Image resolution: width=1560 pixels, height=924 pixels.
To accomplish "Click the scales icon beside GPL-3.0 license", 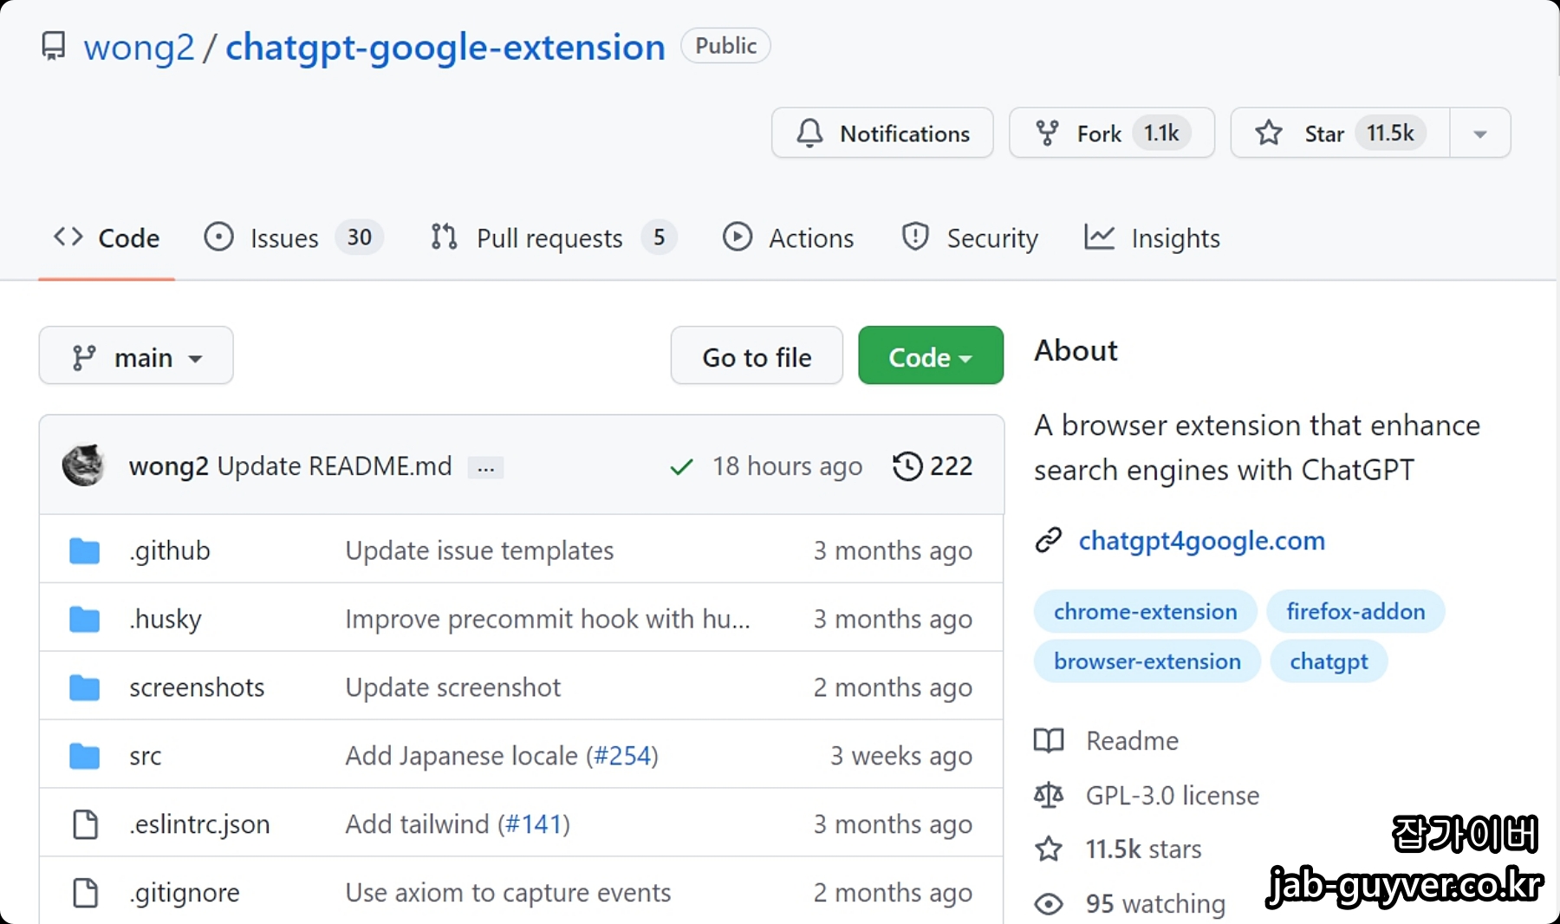I will pos(1049,796).
